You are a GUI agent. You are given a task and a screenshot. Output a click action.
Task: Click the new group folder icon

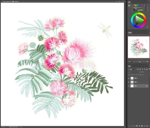click(x=142, y=126)
